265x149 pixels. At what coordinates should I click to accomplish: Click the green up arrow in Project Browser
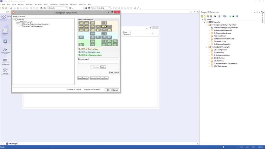[x=230, y=16]
